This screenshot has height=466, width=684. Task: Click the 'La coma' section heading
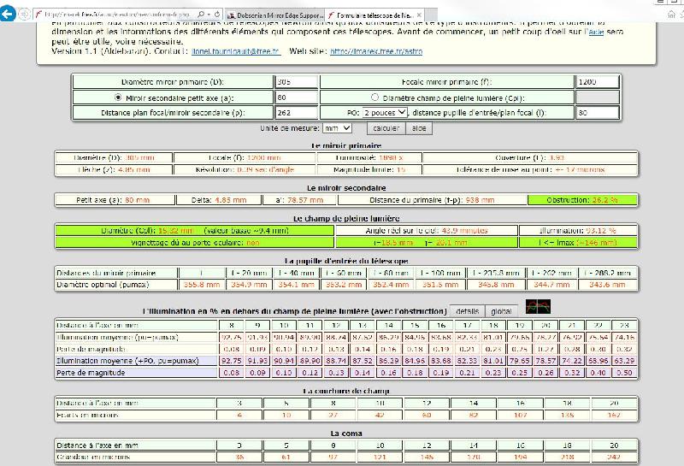[x=346, y=434]
